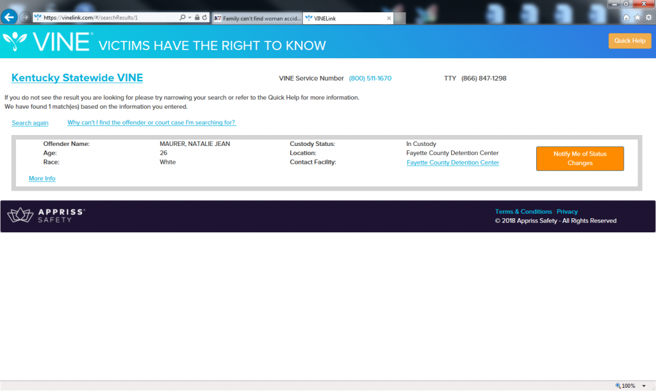Open Fayette County Detention Center contact link
The height and width of the screenshot is (391, 656).
pyautogui.click(x=453, y=163)
